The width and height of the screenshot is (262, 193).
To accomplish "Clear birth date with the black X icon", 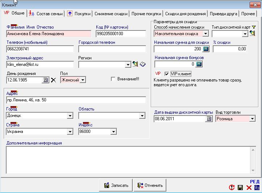I will (54, 80).
